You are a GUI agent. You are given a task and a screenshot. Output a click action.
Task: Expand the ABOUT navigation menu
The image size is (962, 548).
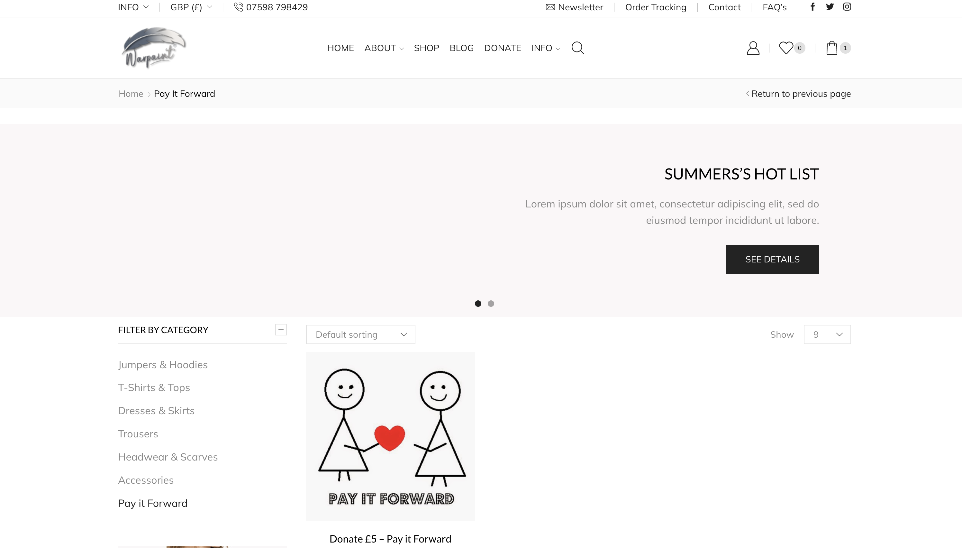(384, 48)
